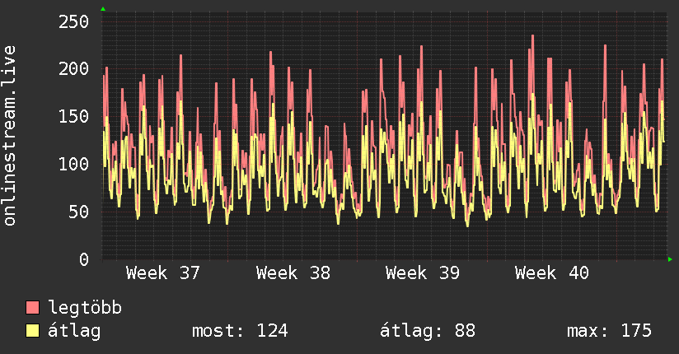
Task: Click the green arrow at x-axis end
Action: click(x=670, y=259)
